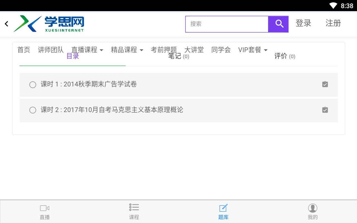Open 考前押题 in navigation menu
357x223 pixels.
point(164,50)
